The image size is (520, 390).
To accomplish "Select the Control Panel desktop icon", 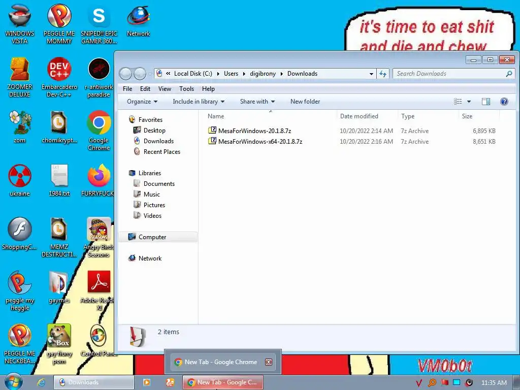I will (x=99, y=341).
